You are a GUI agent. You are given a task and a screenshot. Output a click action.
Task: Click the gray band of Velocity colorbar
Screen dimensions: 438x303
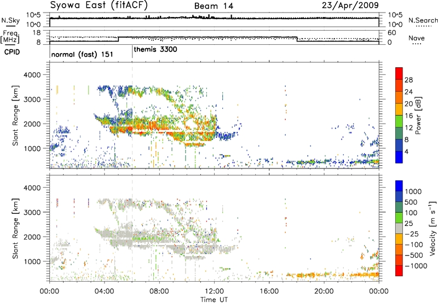tap(399, 229)
